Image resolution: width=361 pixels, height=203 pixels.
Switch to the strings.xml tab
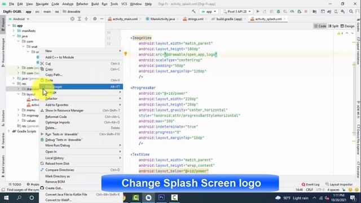tap(193, 19)
